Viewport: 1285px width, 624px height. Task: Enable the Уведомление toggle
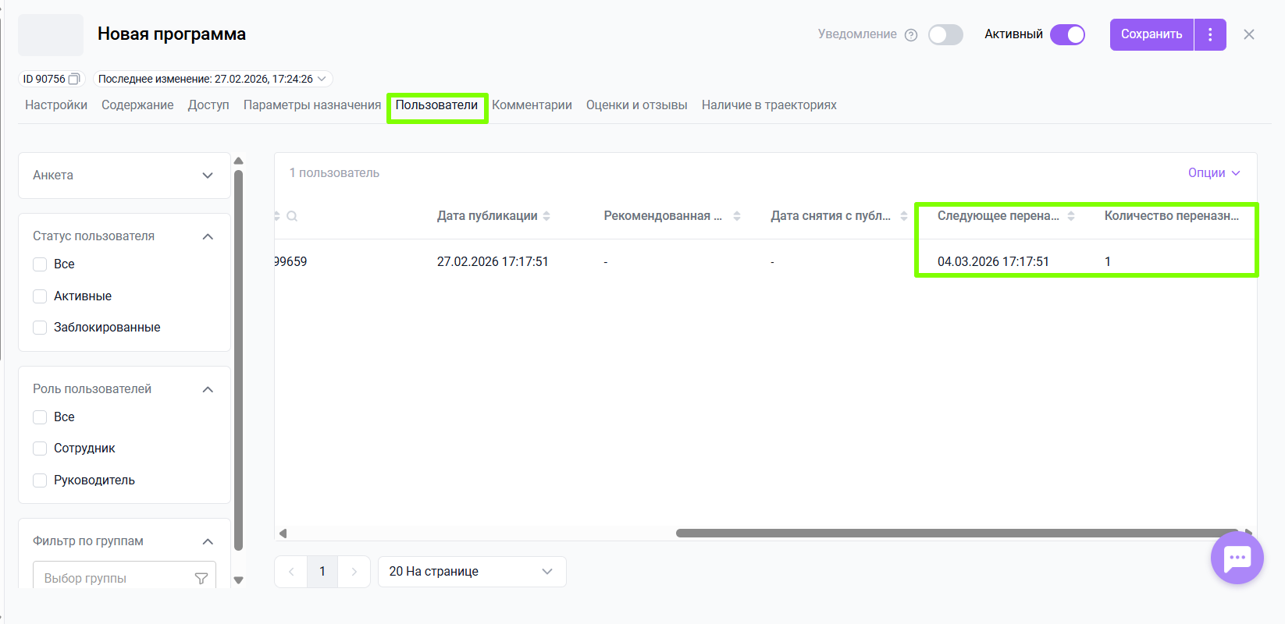pyautogui.click(x=945, y=35)
